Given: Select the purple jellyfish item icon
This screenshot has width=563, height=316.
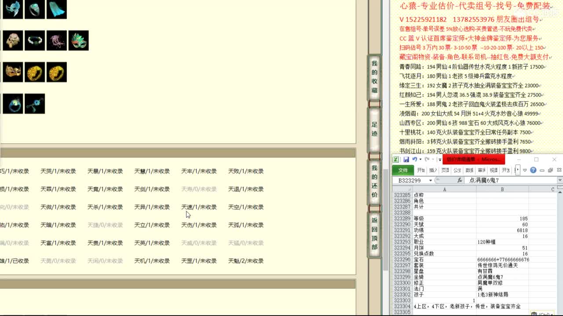Looking at the screenshot, I should pos(57,40).
